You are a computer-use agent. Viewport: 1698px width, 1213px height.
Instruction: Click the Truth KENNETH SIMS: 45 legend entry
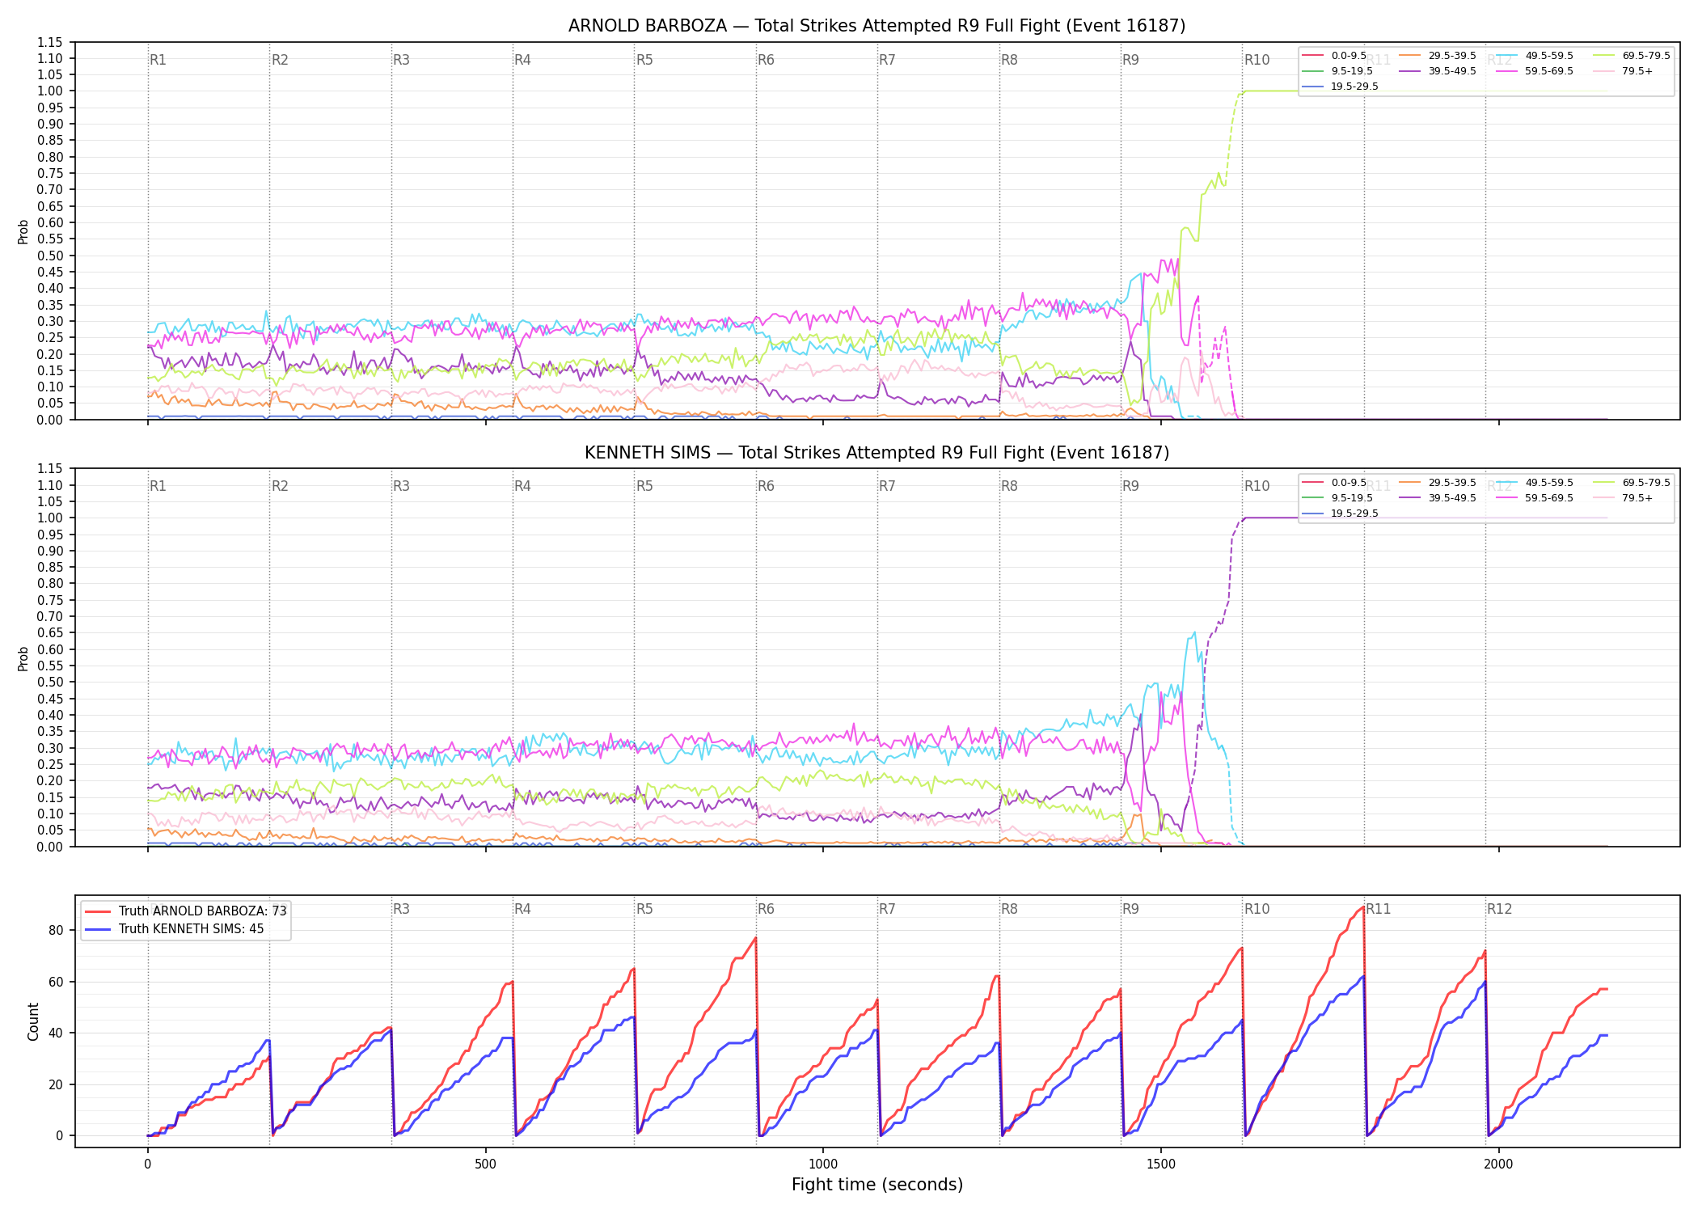tap(175, 928)
